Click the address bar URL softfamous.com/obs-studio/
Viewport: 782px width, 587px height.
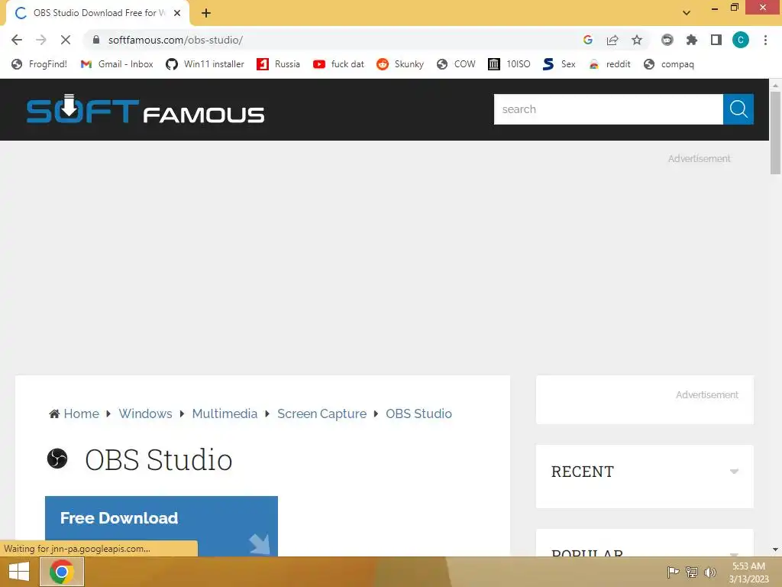[x=176, y=40]
